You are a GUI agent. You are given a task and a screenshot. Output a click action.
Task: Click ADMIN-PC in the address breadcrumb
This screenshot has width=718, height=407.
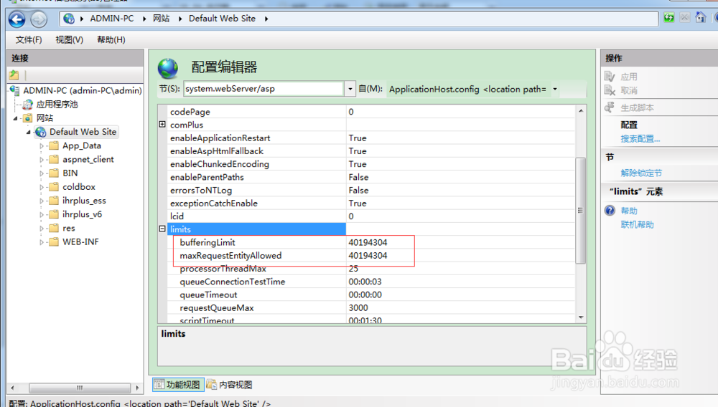112,18
